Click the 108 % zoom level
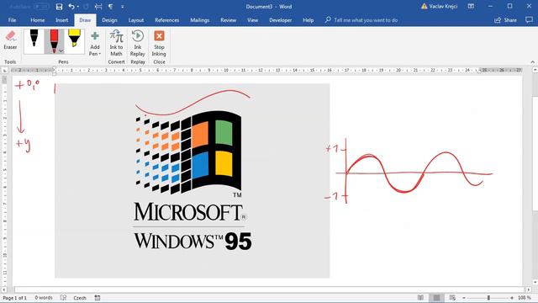538x303 pixels. [525, 298]
